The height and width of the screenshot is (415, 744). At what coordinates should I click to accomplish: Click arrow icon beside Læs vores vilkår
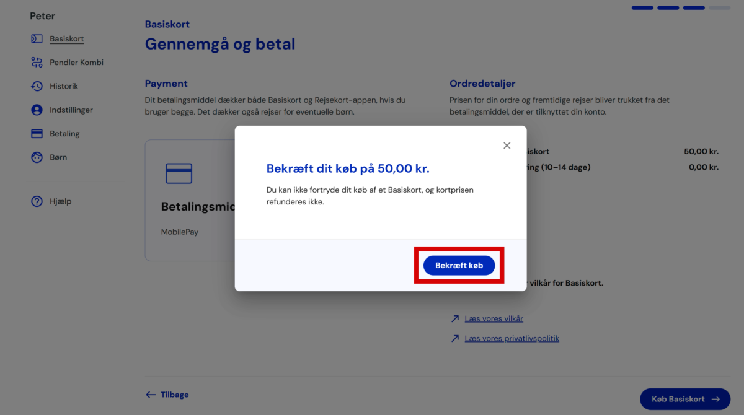(455, 319)
